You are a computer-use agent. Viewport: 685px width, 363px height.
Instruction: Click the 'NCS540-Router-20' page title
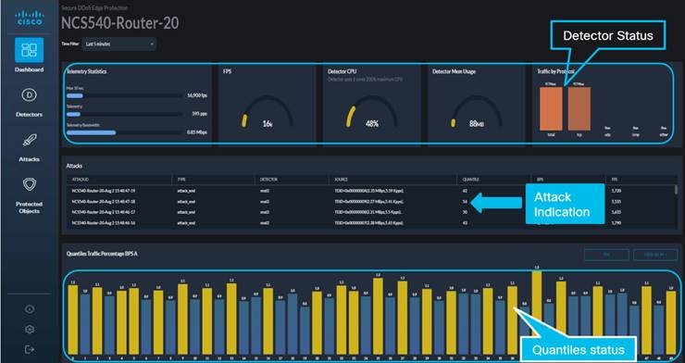tap(119, 23)
